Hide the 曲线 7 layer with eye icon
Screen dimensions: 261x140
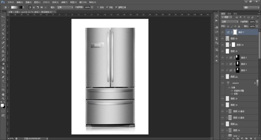[x=223, y=32]
